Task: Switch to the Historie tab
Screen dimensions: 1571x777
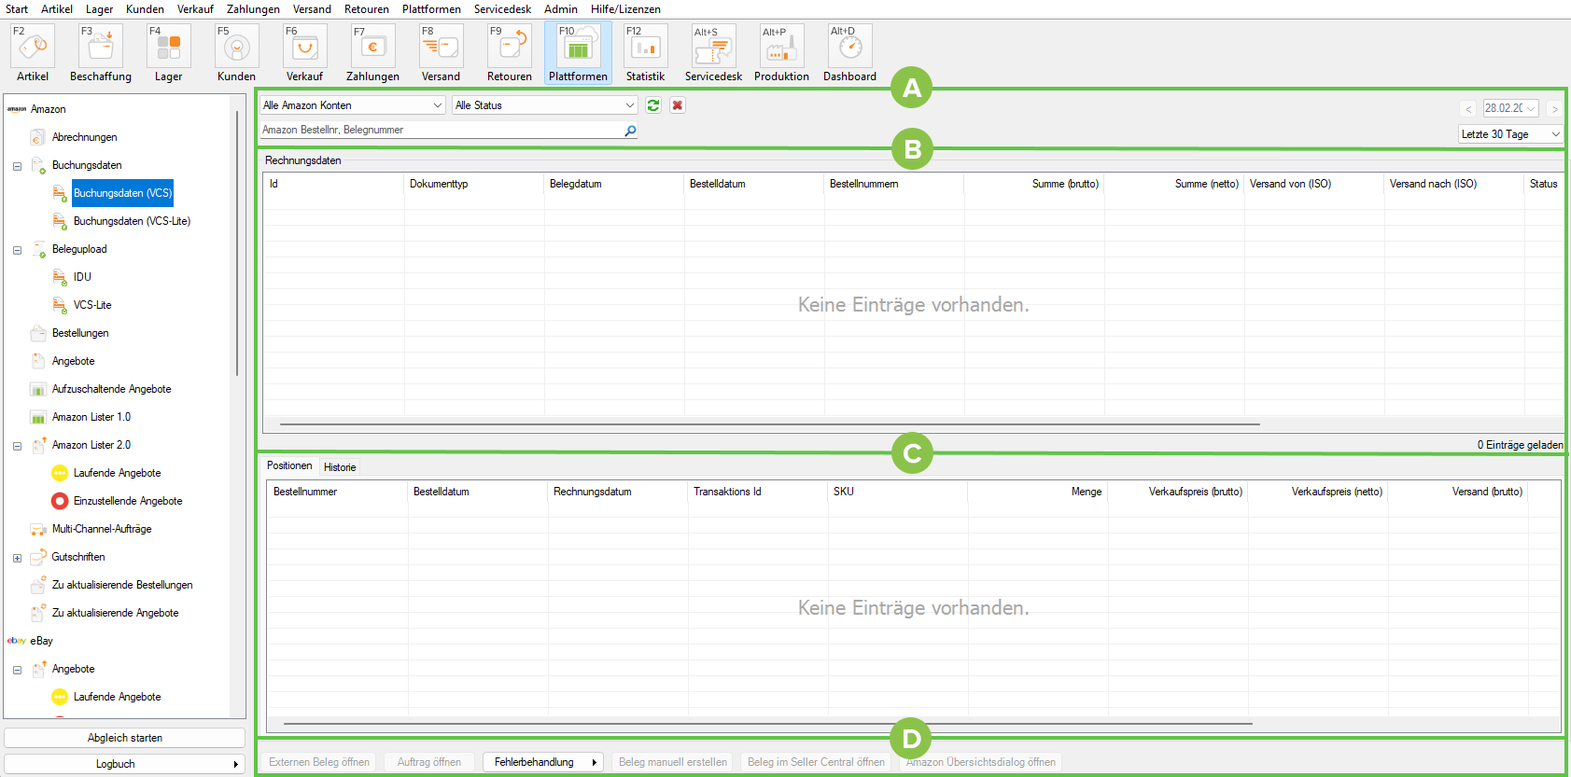Action: [340, 467]
